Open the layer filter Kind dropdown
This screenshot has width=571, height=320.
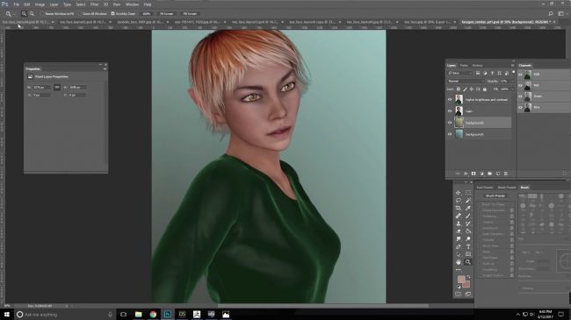pos(460,73)
